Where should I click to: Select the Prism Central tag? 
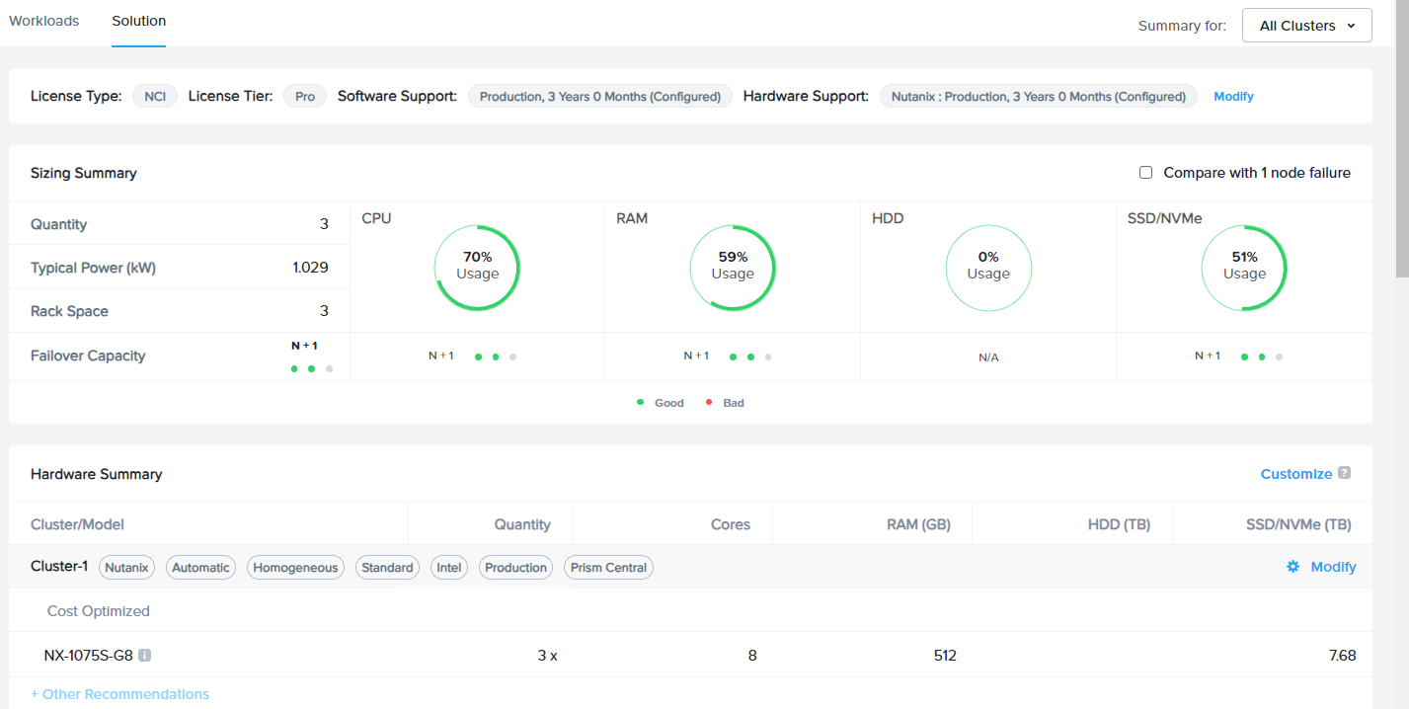pos(608,567)
